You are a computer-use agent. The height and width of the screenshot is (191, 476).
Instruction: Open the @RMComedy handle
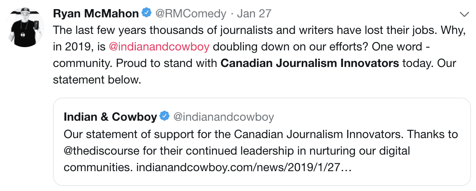tap(190, 14)
